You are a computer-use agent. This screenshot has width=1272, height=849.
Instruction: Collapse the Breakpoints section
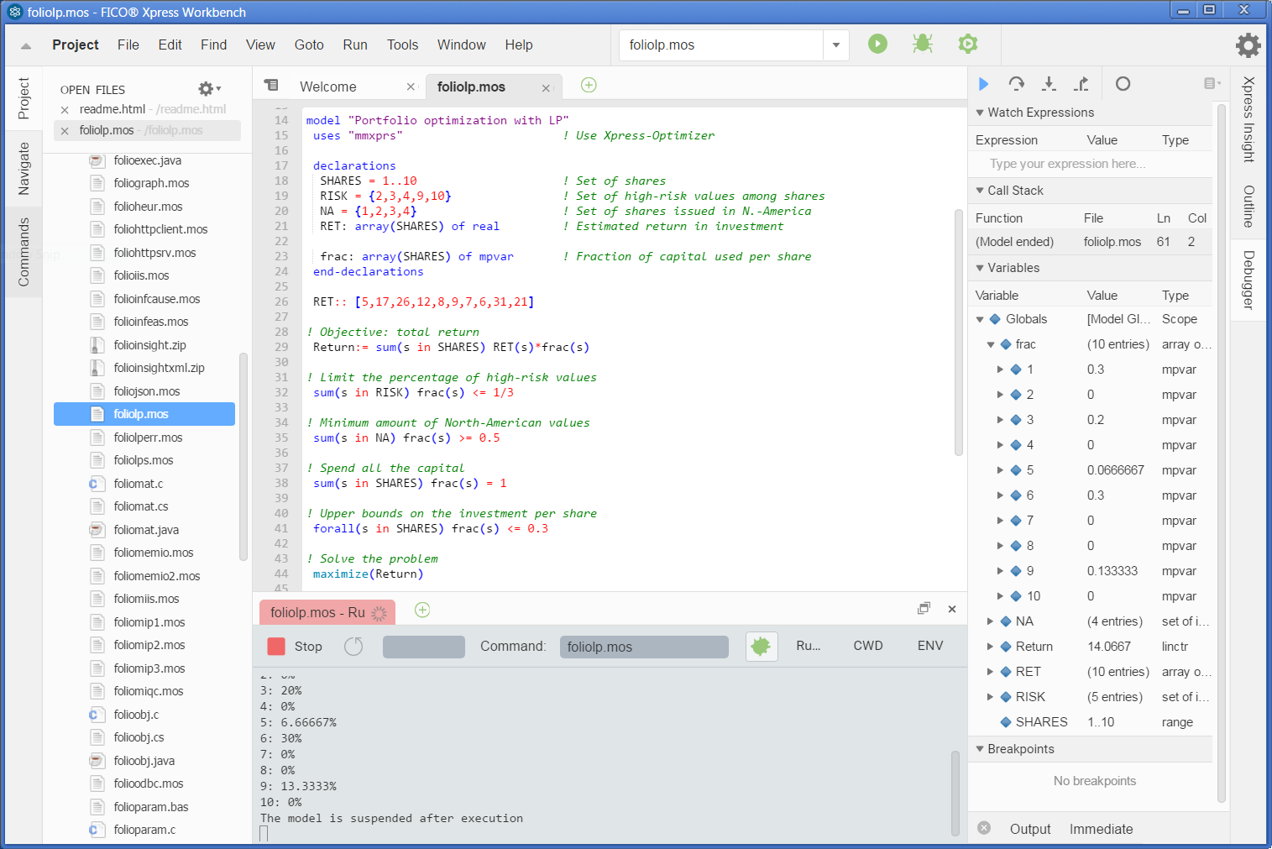(979, 749)
